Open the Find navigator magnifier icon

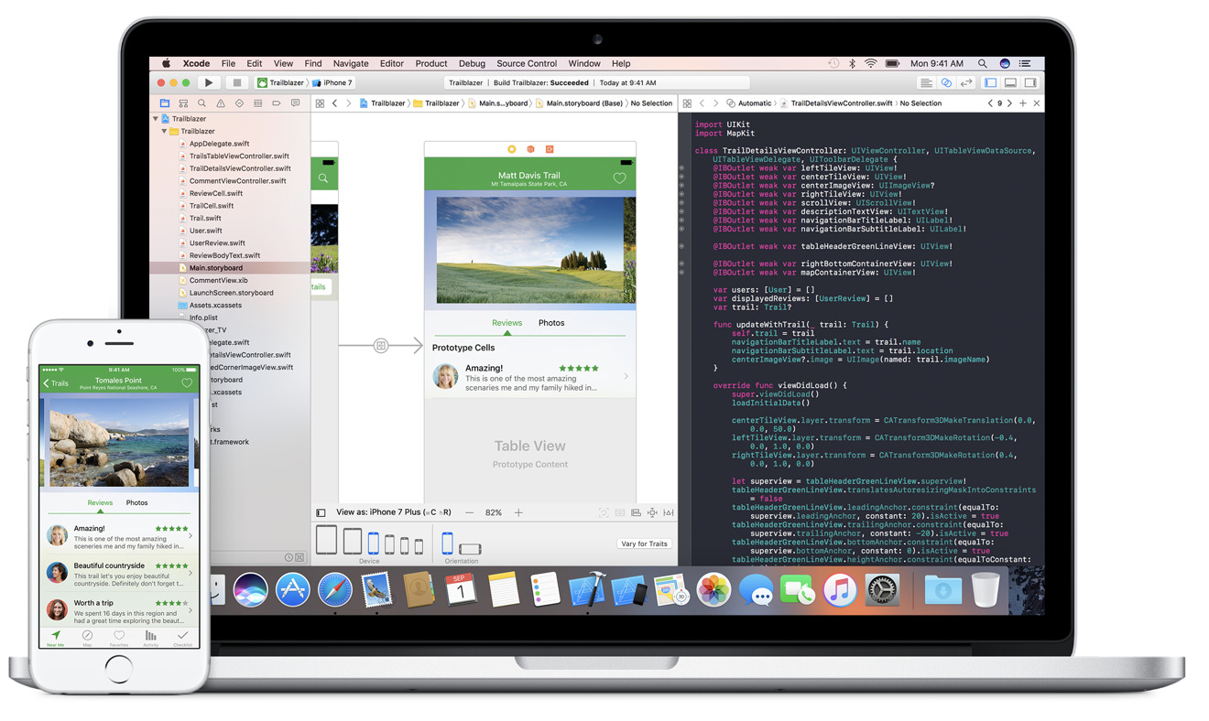(x=201, y=103)
